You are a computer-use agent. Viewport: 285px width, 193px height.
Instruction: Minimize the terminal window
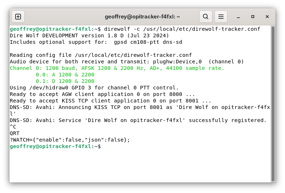point(238,17)
